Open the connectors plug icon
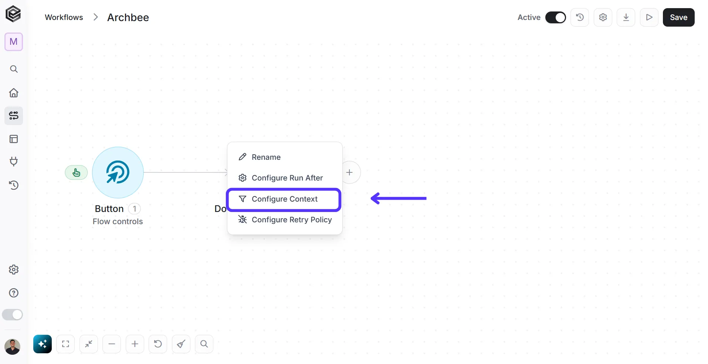Viewport: 708px width, 364px height. [14, 162]
